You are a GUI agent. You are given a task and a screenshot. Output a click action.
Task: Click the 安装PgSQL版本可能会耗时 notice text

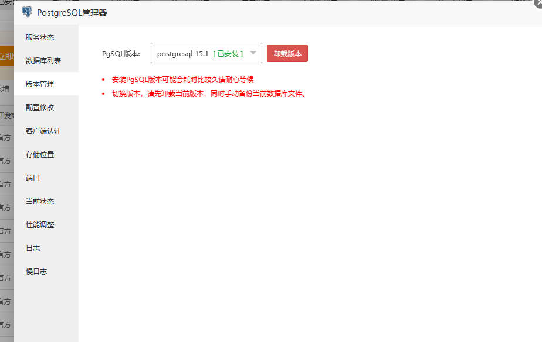183,80
